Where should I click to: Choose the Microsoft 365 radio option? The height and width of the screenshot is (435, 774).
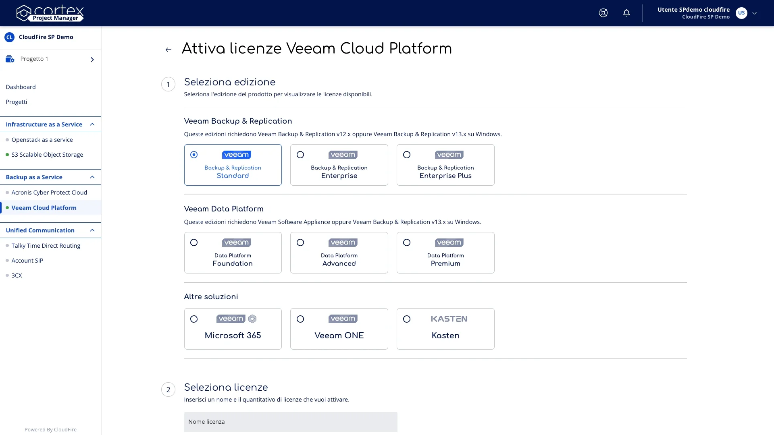pos(194,319)
